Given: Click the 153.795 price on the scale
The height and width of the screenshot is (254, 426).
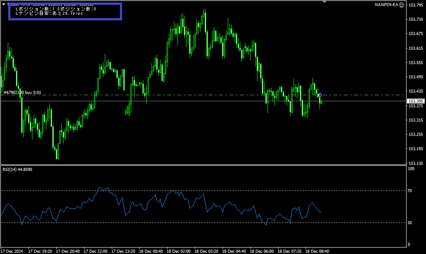Looking at the screenshot, I should 416,5.
